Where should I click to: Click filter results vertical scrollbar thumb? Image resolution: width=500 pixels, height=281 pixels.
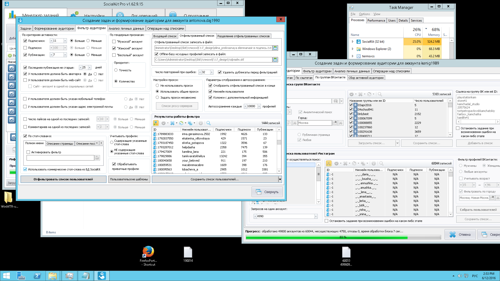[x=279, y=142]
